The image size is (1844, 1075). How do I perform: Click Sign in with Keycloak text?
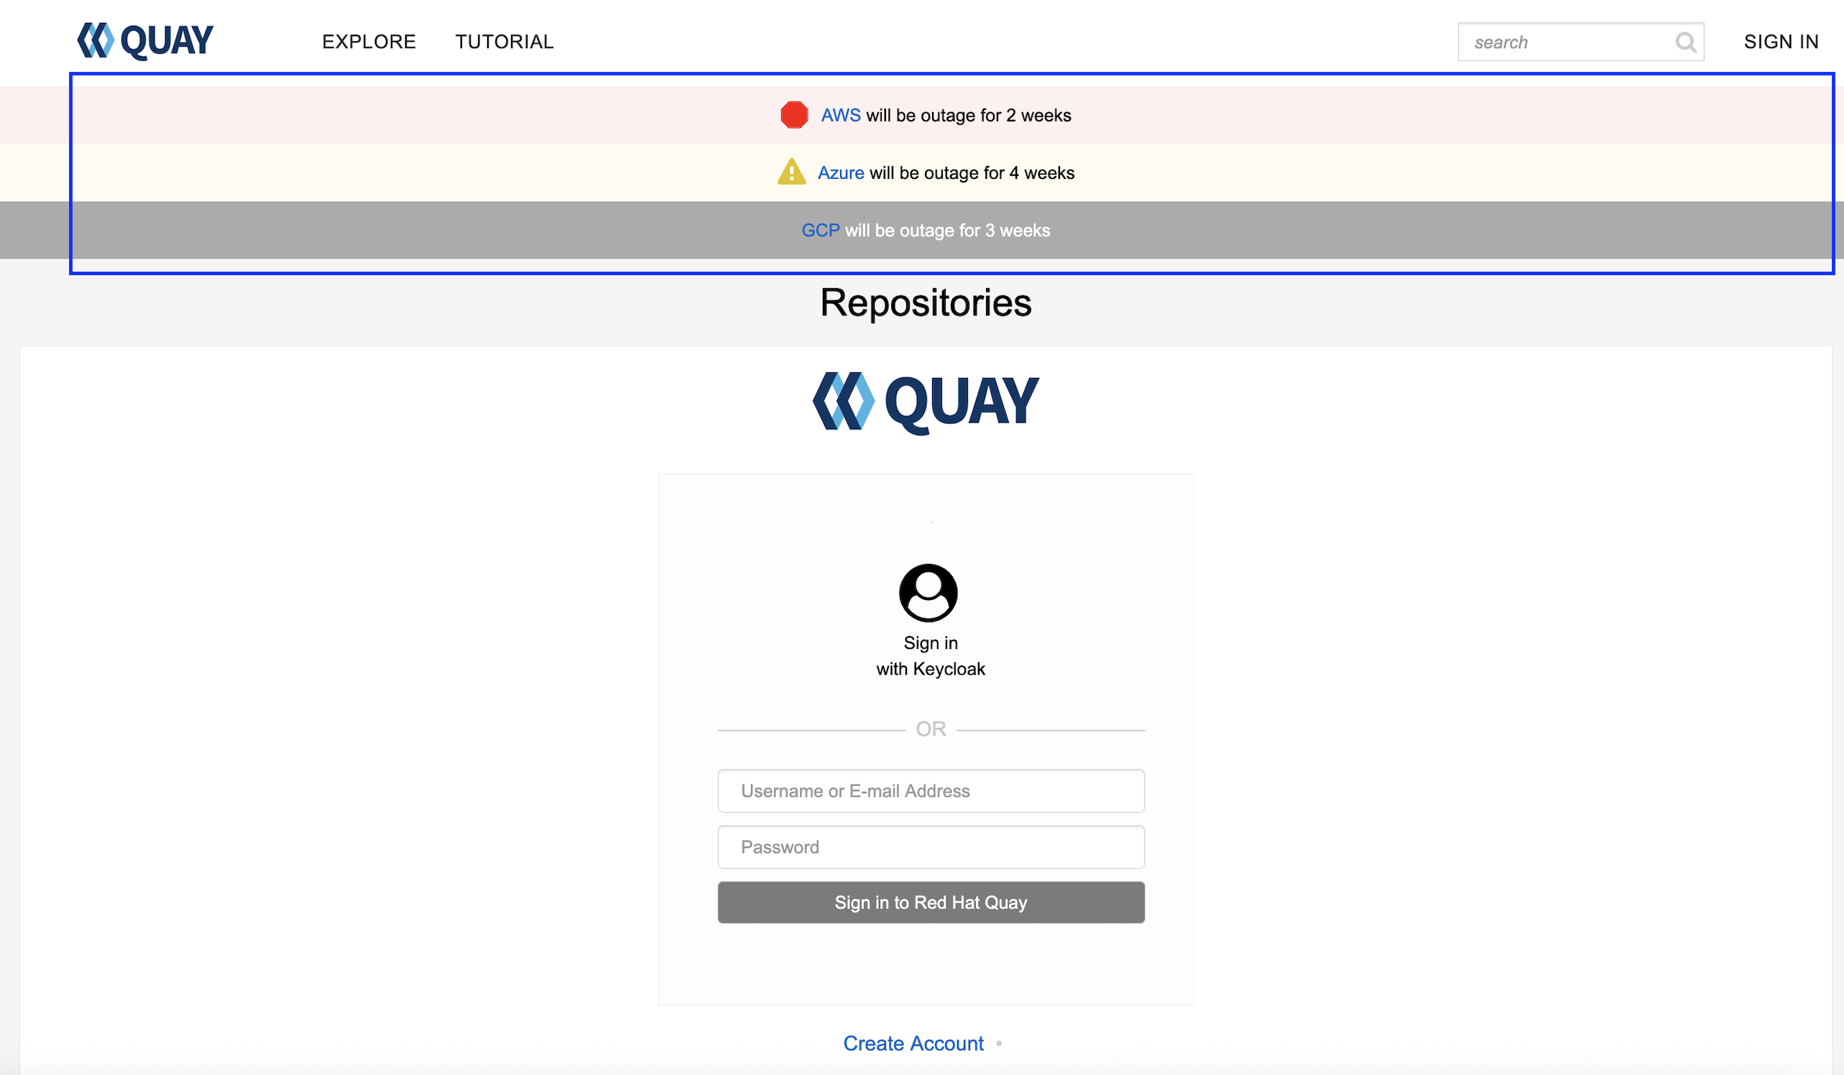(x=930, y=656)
